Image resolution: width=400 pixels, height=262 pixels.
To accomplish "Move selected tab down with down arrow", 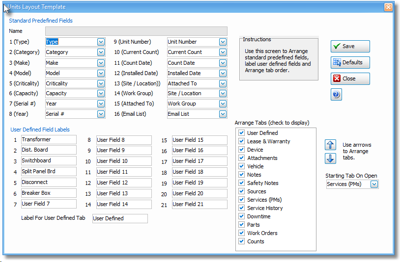I will pos(330,158).
